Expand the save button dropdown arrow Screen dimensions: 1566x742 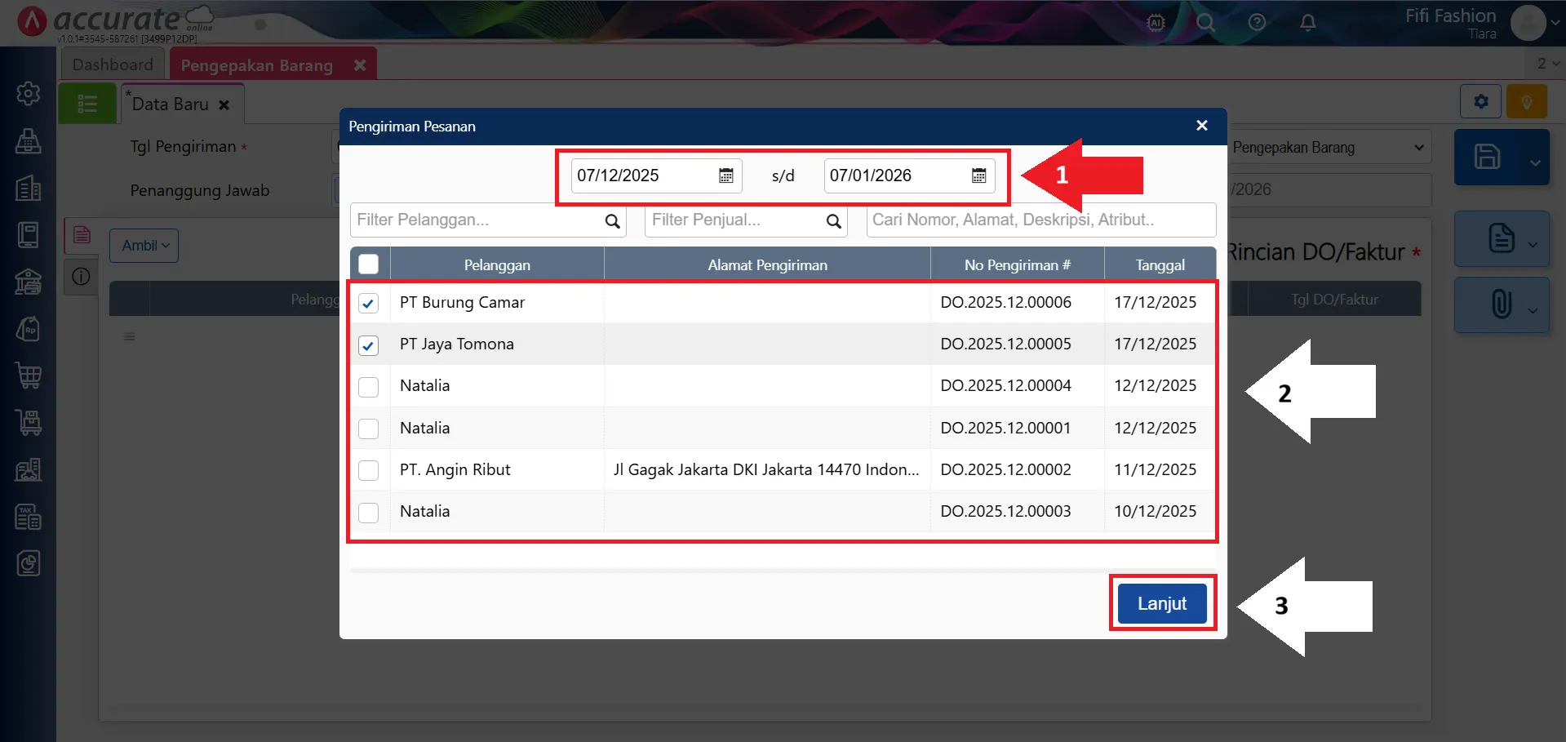tap(1534, 162)
